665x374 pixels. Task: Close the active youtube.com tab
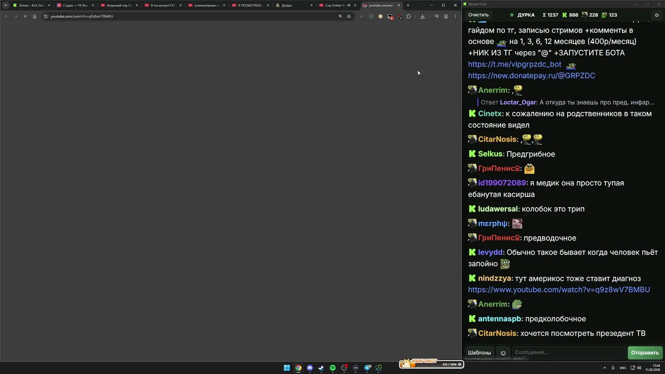point(398,5)
